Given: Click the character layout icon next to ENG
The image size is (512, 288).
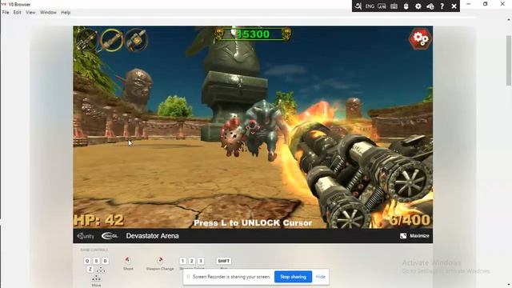Looking at the screenshot, I should coord(382,6).
